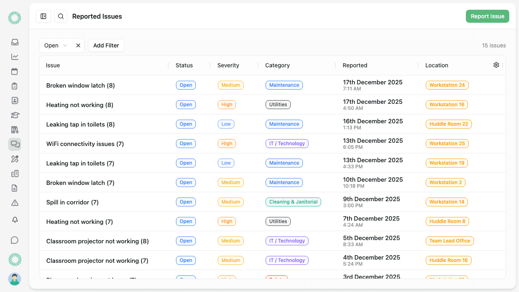Open the Heating not working issue row
The width and height of the screenshot is (519, 292).
(x=79, y=105)
